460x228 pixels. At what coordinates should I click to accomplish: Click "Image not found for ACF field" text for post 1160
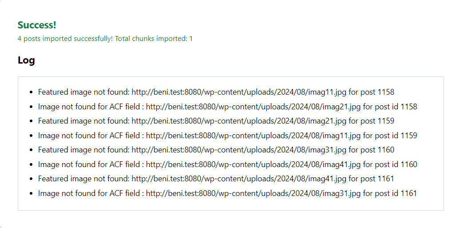[89, 164]
